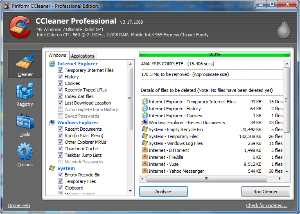
Task: Click the tree panel vertical scrollbar thumb
Action: pos(130,99)
